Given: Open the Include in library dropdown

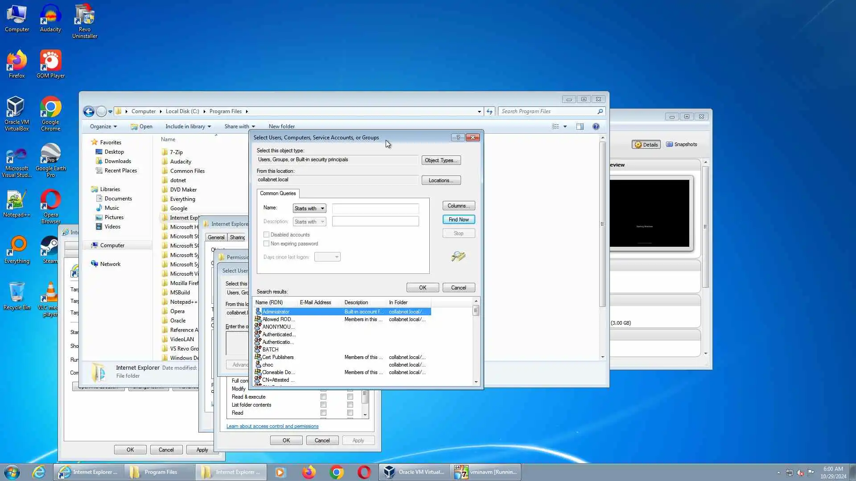Looking at the screenshot, I should [x=188, y=126].
